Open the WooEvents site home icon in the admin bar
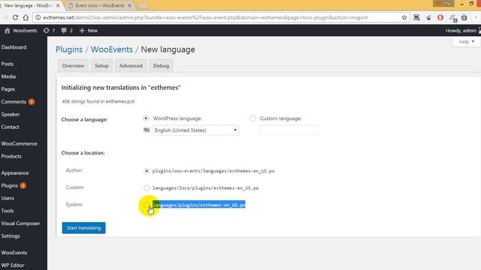Screen dimensions: 481x270 pyautogui.click(x=8, y=31)
